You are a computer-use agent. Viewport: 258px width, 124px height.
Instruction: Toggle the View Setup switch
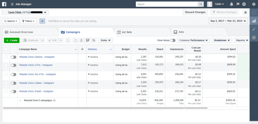[173, 40]
